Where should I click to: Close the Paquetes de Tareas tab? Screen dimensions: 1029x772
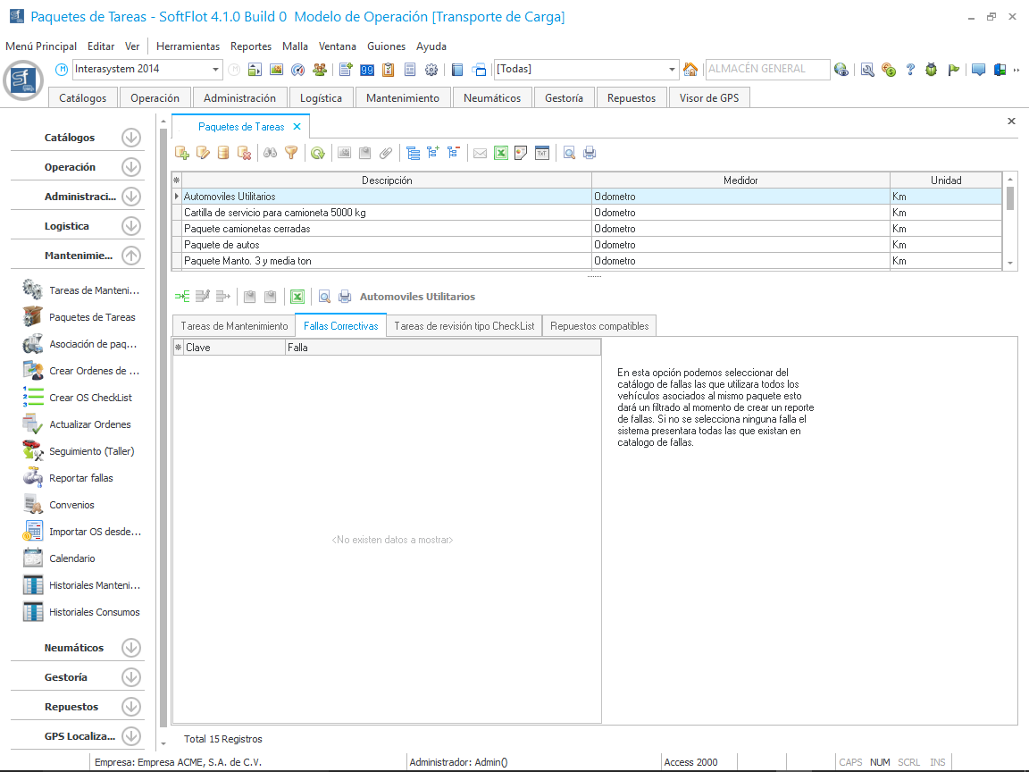(x=297, y=127)
